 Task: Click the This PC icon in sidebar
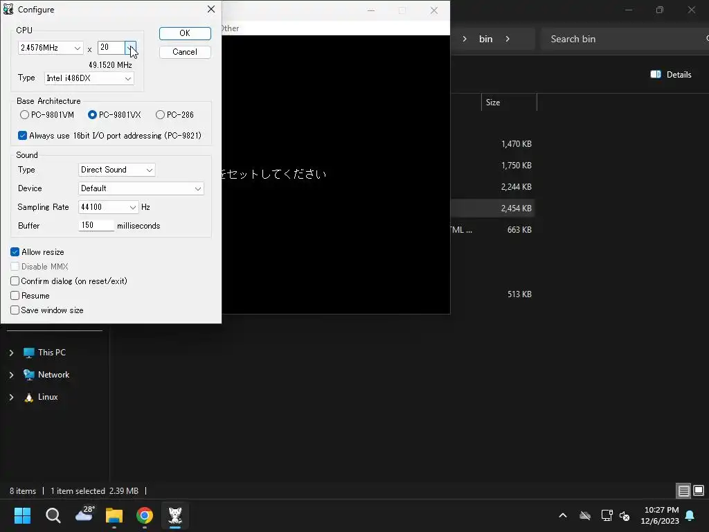coord(29,353)
